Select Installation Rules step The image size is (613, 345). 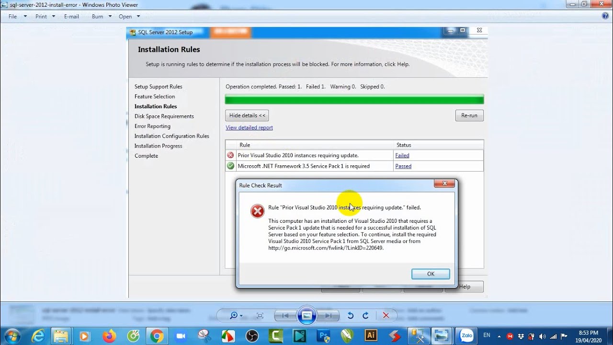click(156, 106)
